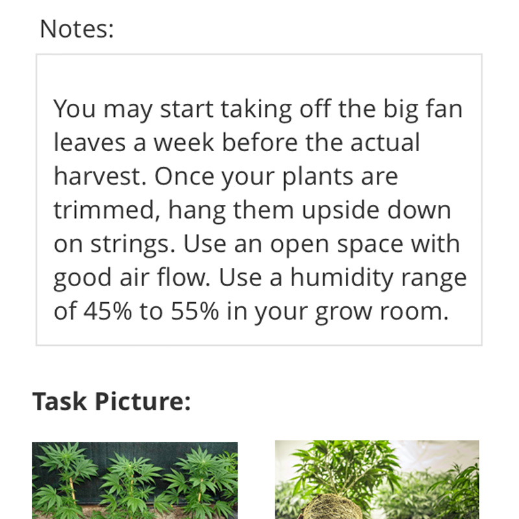The width and height of the screenshot is (519, 519).
Task: Click 'upside down' in the notes text
Action: [x=376, y=210]
